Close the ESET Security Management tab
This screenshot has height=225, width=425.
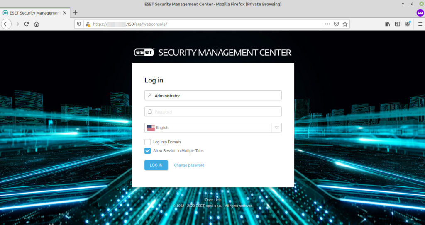pyautogui.click(x=65, y=13)
